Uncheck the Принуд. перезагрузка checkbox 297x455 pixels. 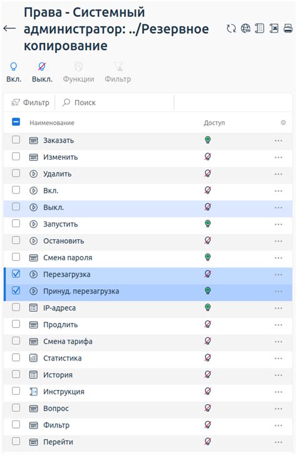coord(16,290)
